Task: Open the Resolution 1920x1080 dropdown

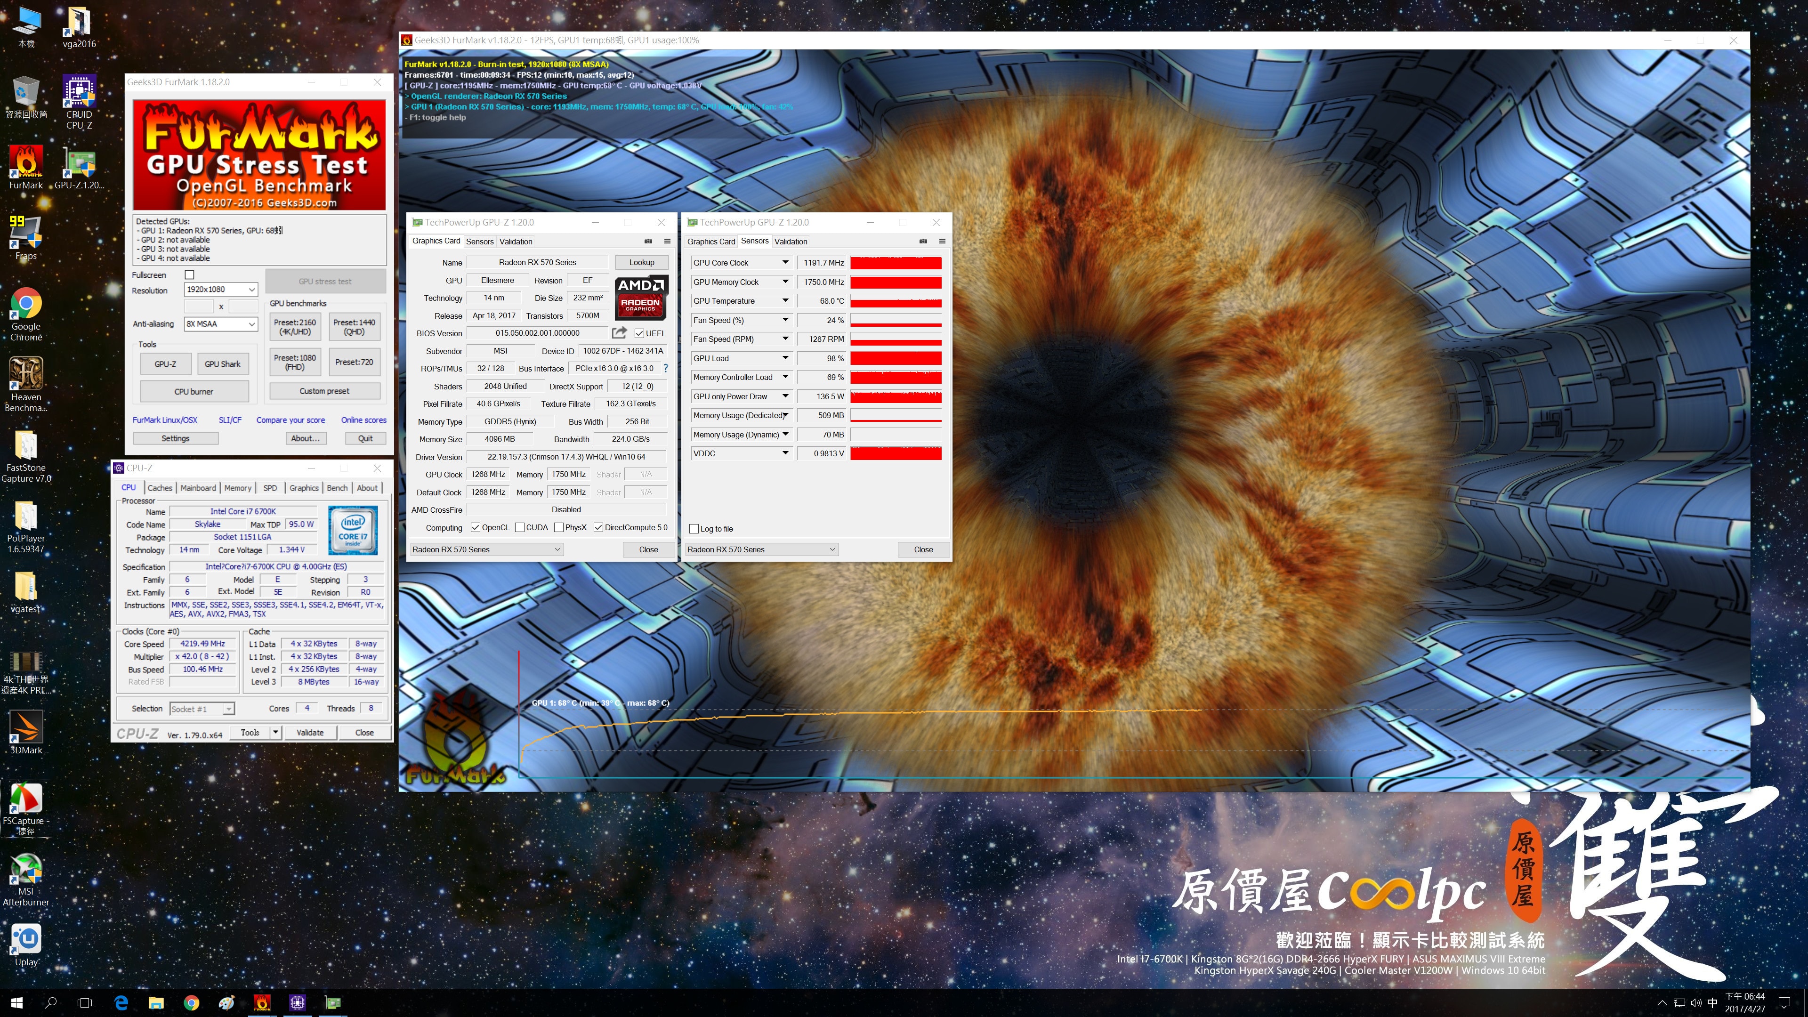Action: click(221, 289)
